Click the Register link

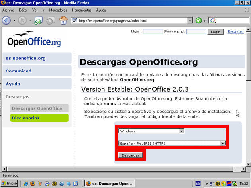235,31
